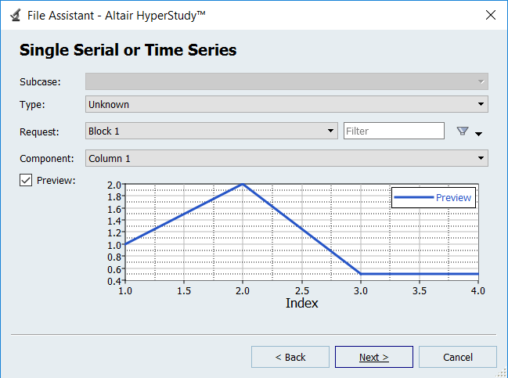Go back with the Back button
Viewport: 508px width, 378px height.
290,357
